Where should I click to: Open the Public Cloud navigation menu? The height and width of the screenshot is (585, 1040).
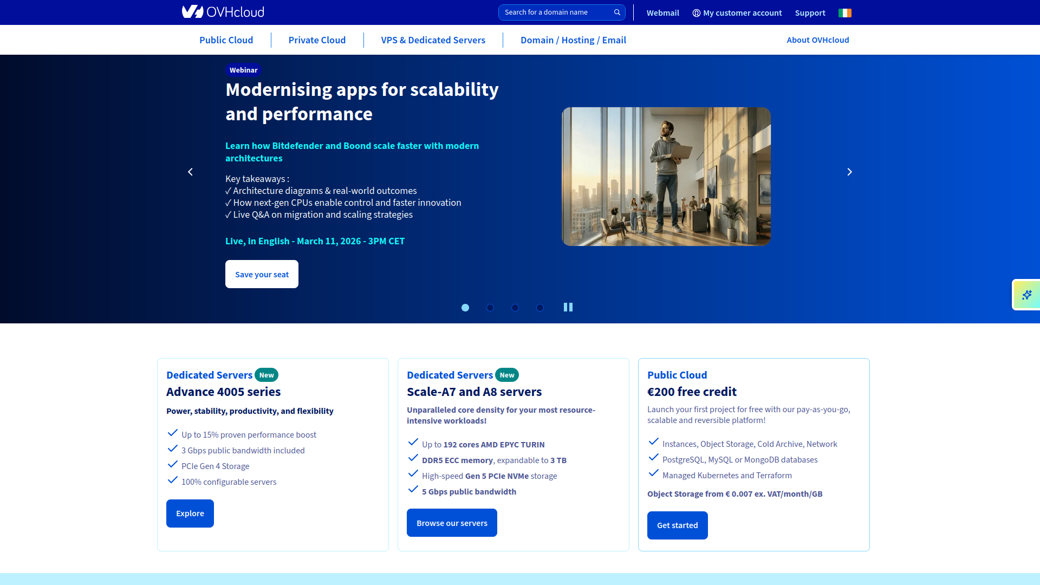coord(226,40)
